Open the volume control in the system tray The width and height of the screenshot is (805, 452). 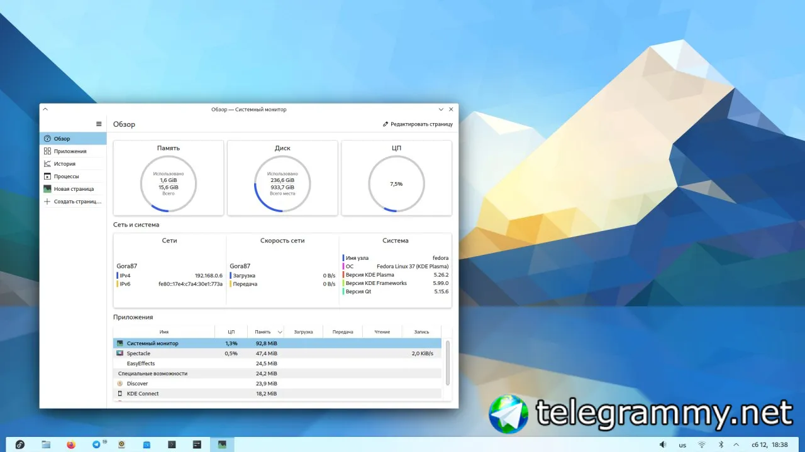663,444
